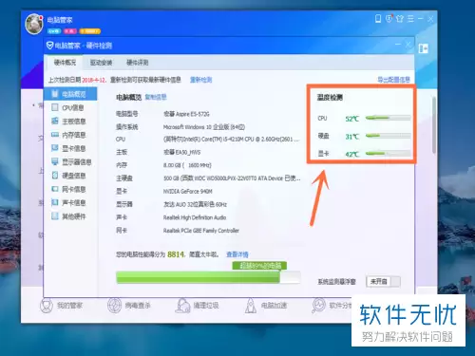Select 硬盘信息 sidebar item
Image resolution: width=475 pixels, height=356 pixels.
point(68,176)
